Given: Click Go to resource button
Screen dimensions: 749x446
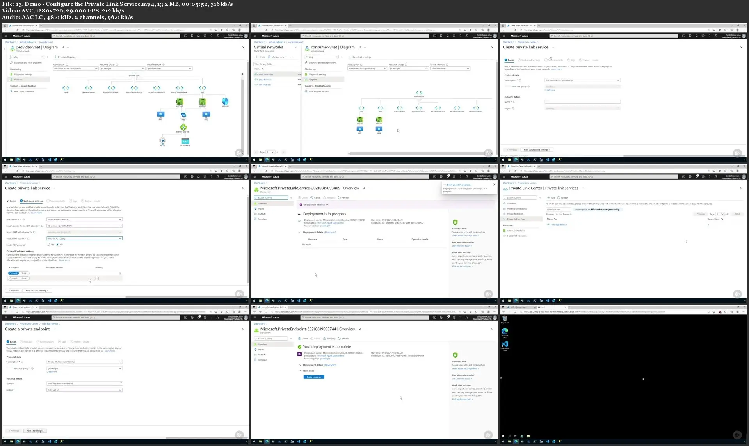Looking at the screenshot, I should 314,377.
